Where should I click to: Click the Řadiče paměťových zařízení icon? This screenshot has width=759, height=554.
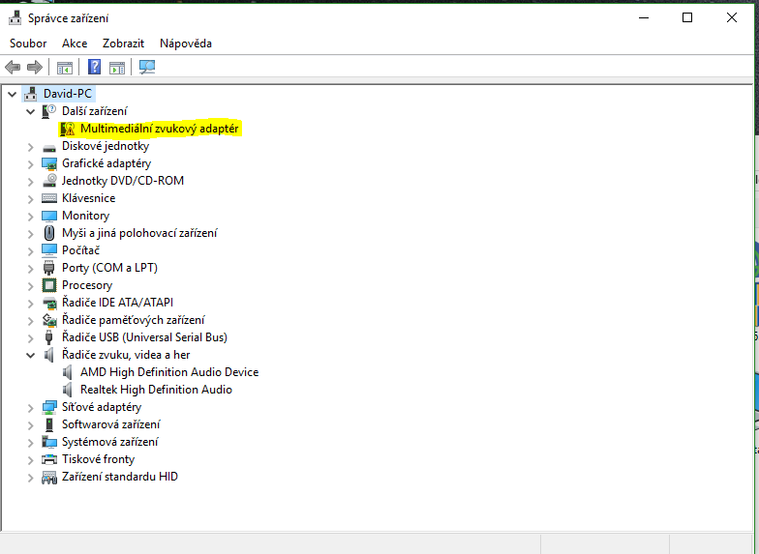pos(48,320)
